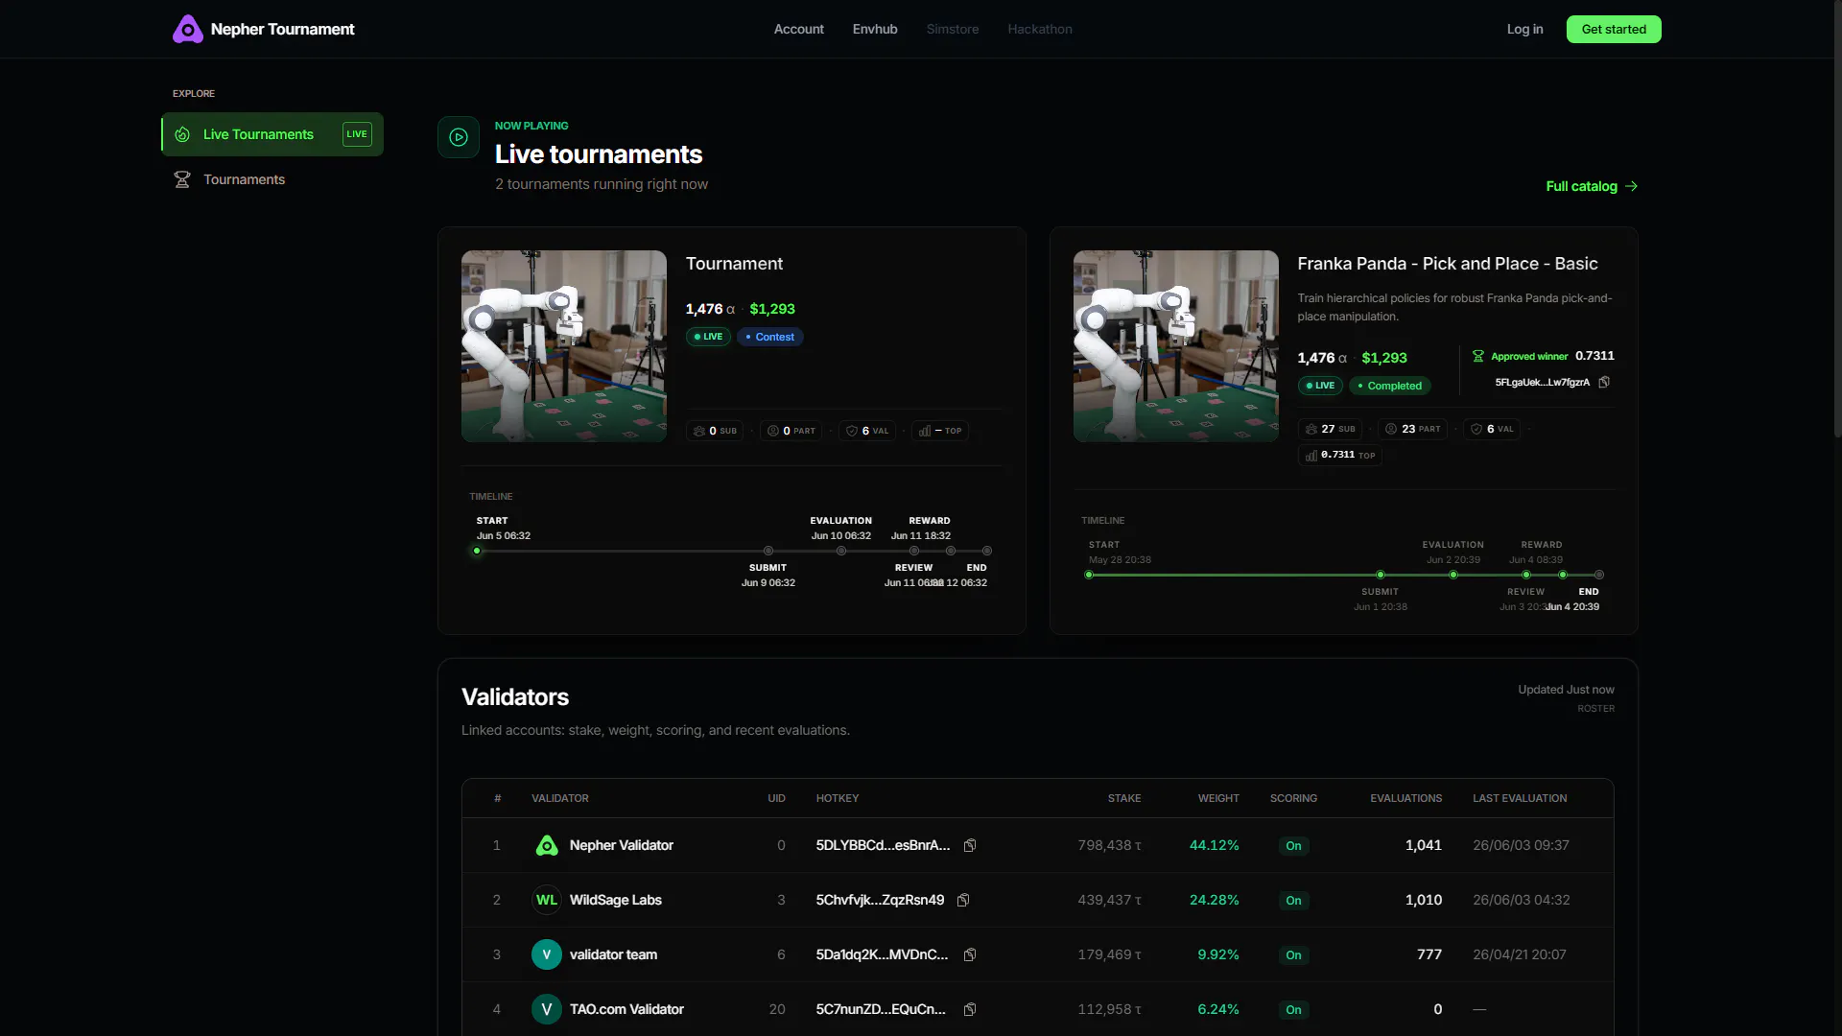Viewport: 1842px width, 1036px height.
Task: Click the EVALUATION marker on Tournament timeline
Action: coord(841,551)
